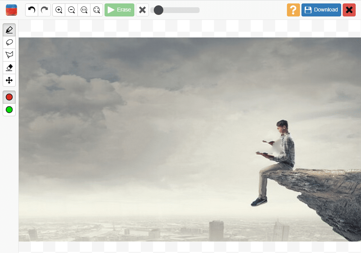
Task: Redo the last undone edit
Action: [x=44, y=10]
